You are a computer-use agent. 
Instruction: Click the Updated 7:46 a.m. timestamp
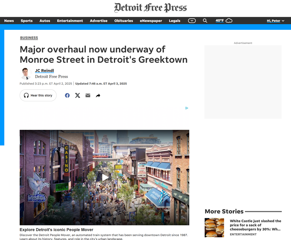click(101, 83)
